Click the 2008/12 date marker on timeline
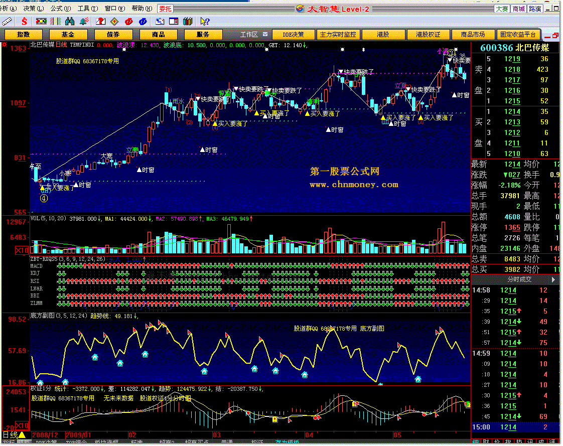Image resolution: width=563 pixels, height=446 pixels. pos(45,435)
